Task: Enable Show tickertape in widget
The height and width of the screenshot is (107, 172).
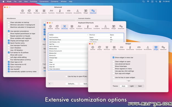Action: tap(113, 66)
